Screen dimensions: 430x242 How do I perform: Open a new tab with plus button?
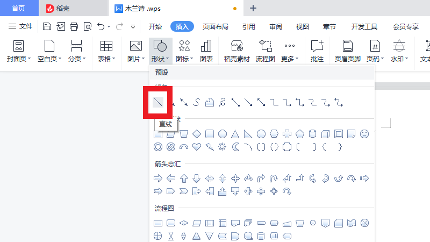click(x=253, y=8)
